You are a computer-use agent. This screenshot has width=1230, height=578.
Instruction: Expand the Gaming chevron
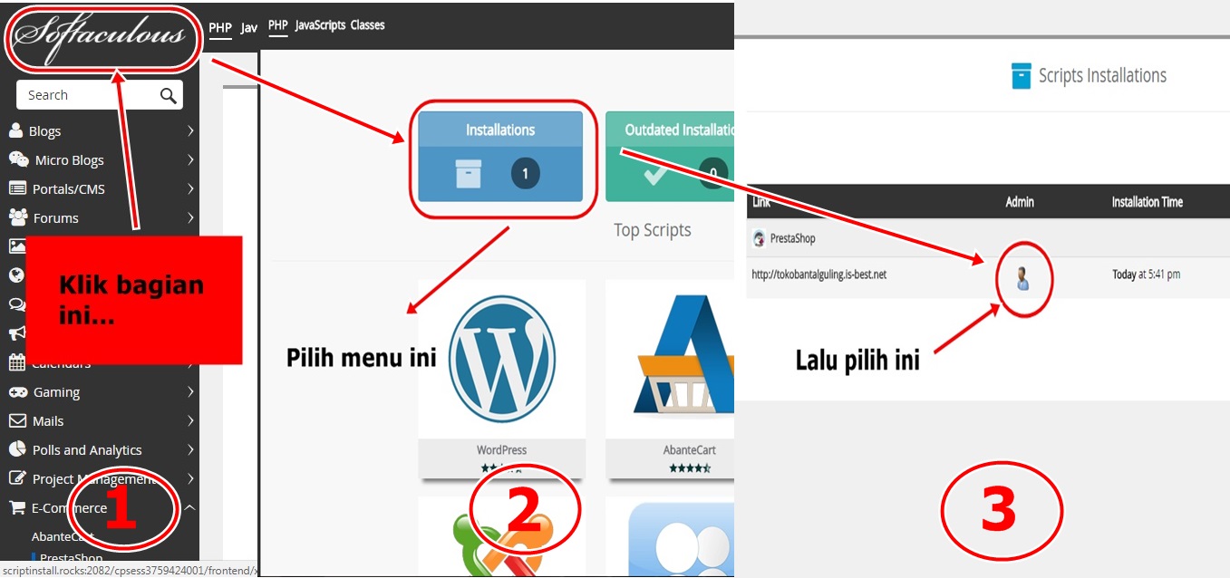(190, 392)
